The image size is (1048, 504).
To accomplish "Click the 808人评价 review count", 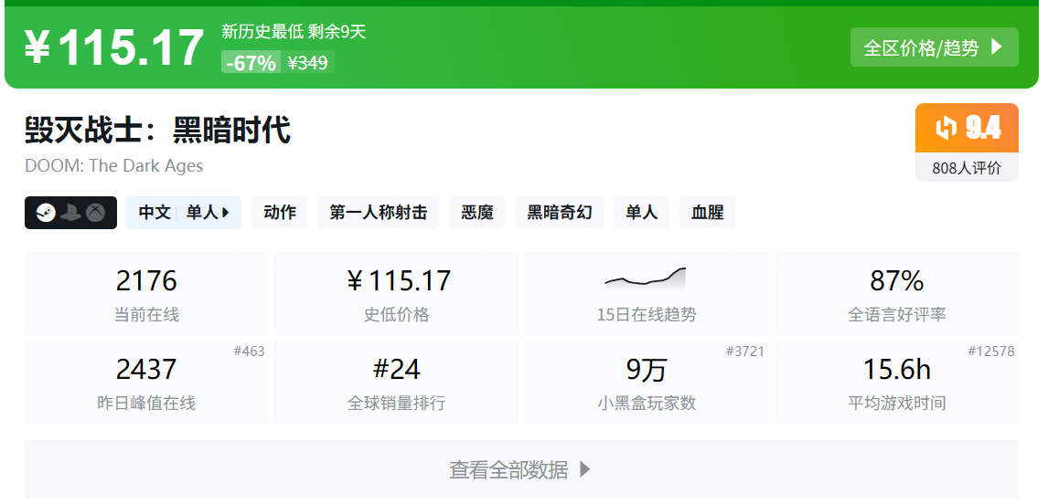I will pyautogui.click(x=968, y=168).
